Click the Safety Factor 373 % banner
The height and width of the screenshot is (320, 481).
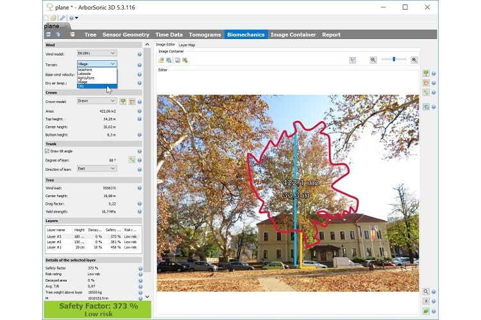click(x=96, y=308)
